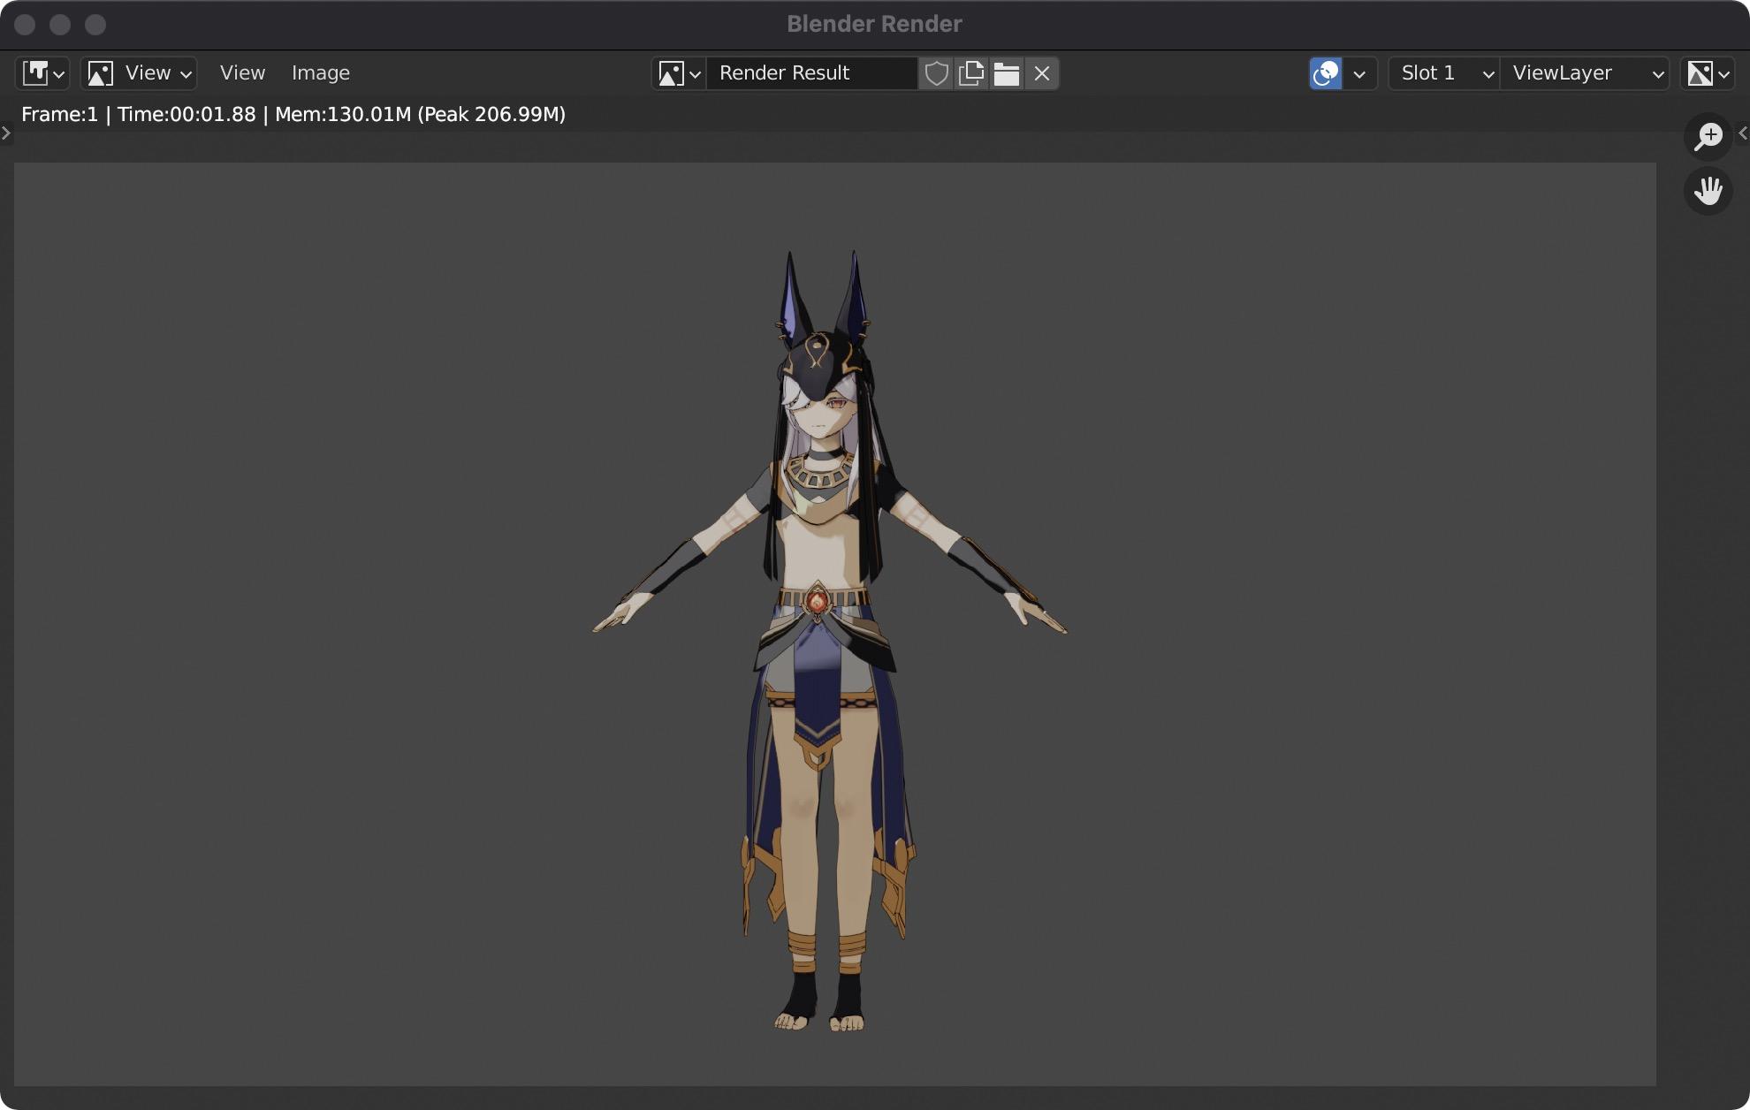1750x1110 pixels.
Task: Toggle the fake user shield icon
Action: click(936, 73)
